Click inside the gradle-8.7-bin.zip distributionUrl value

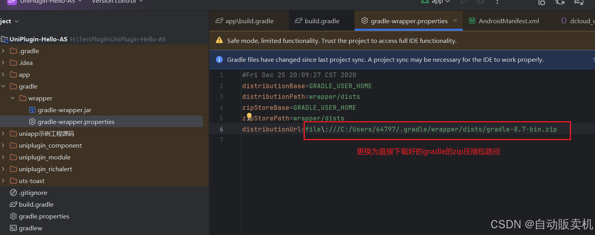431,129
